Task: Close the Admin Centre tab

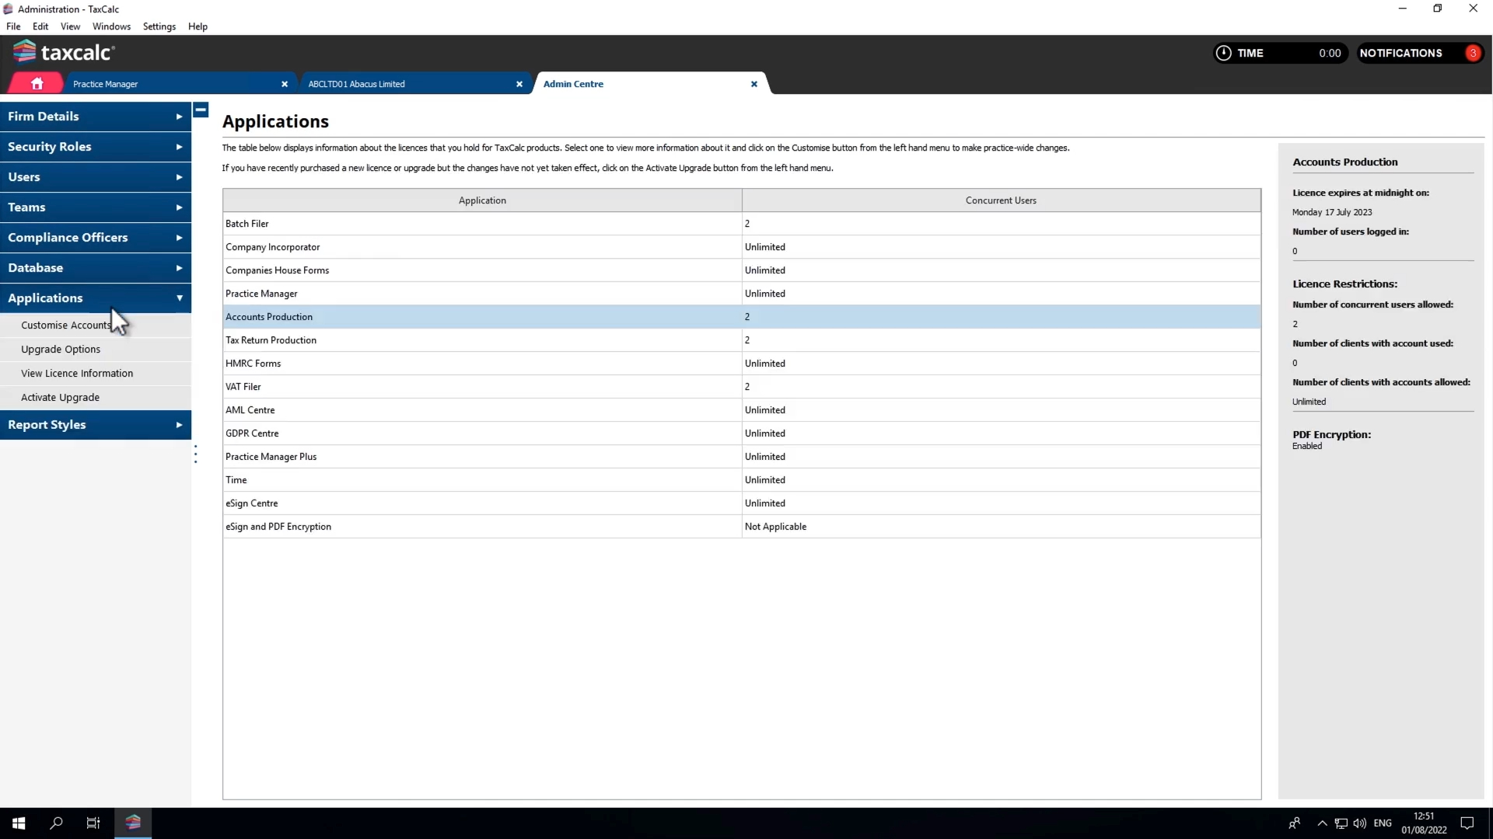Action: click(753, 84)
